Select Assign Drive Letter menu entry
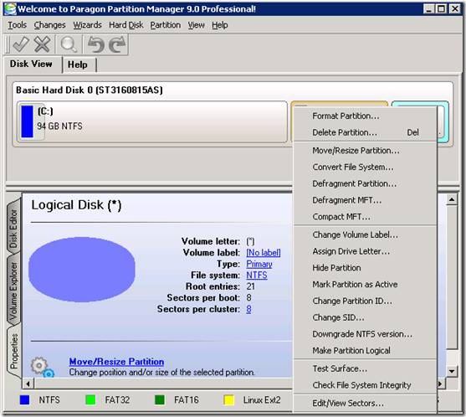 (366, 251)
